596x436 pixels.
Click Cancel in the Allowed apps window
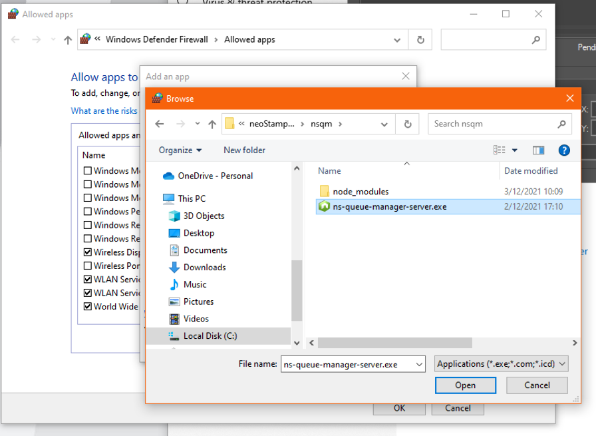tap(458, 408)
